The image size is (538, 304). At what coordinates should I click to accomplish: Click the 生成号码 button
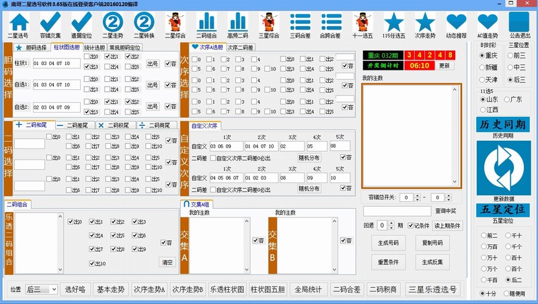pyautogui.click(x=389, y=243)
